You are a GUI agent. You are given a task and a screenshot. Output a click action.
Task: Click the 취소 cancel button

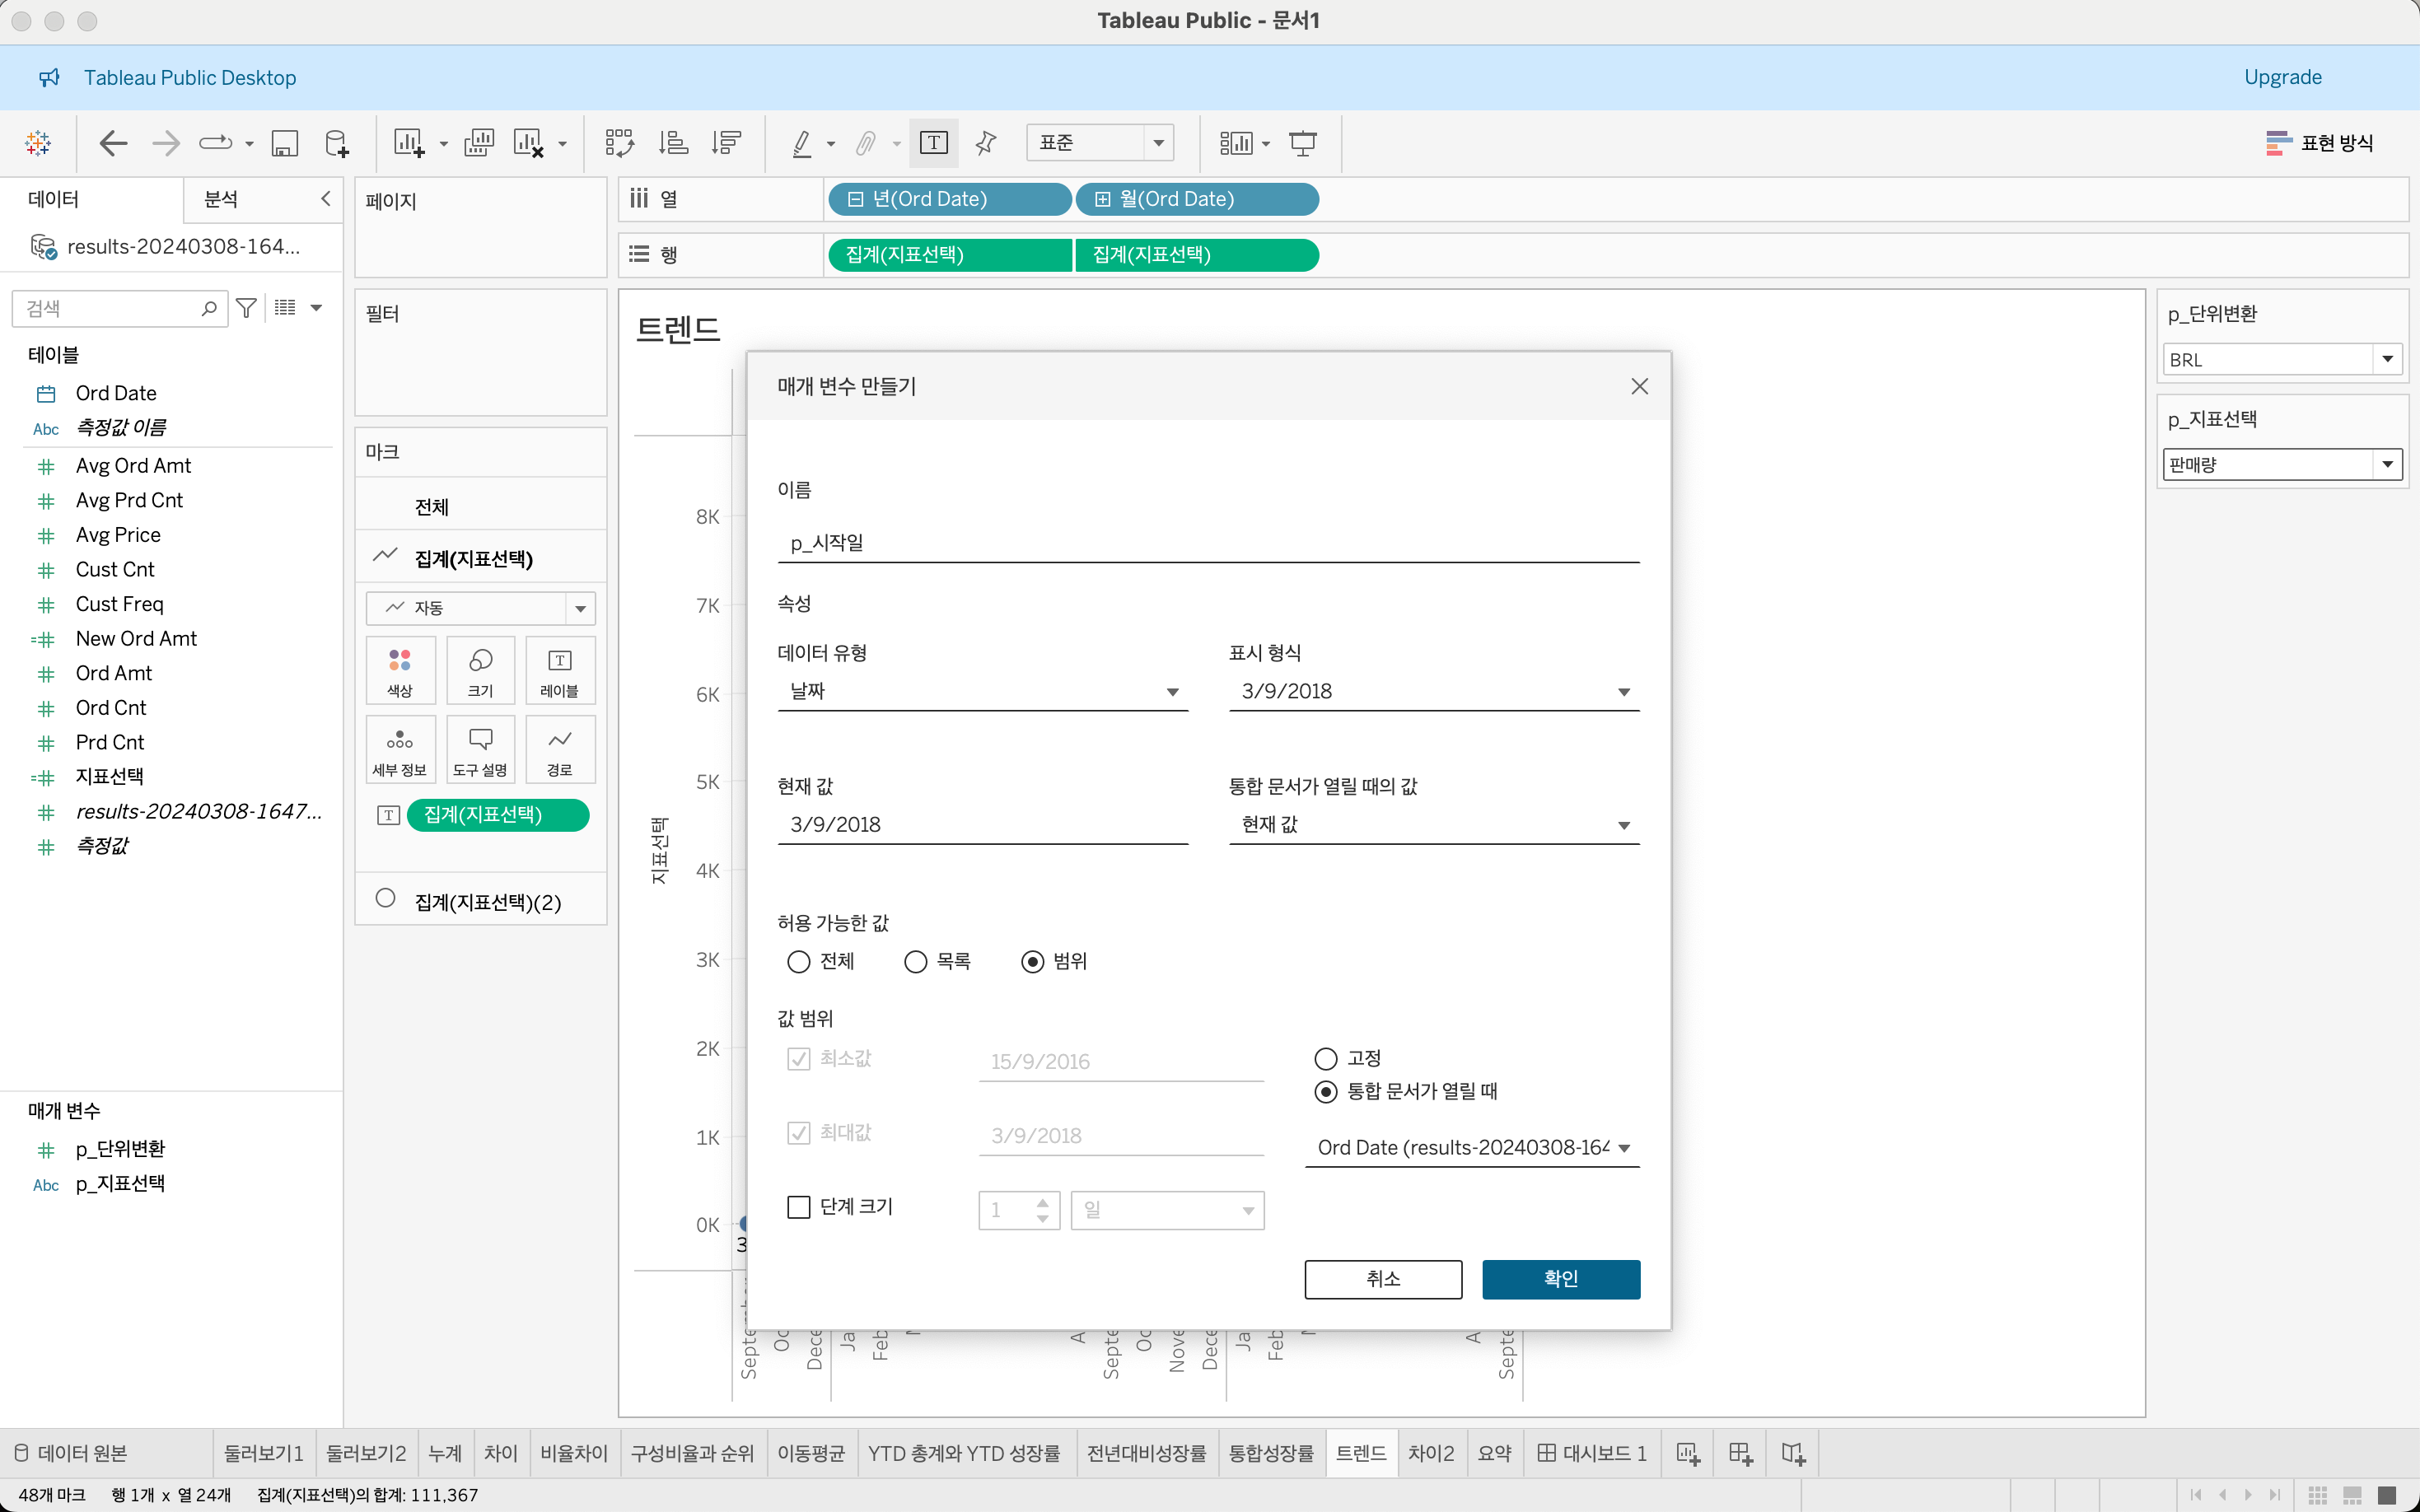(1382, 1279)
